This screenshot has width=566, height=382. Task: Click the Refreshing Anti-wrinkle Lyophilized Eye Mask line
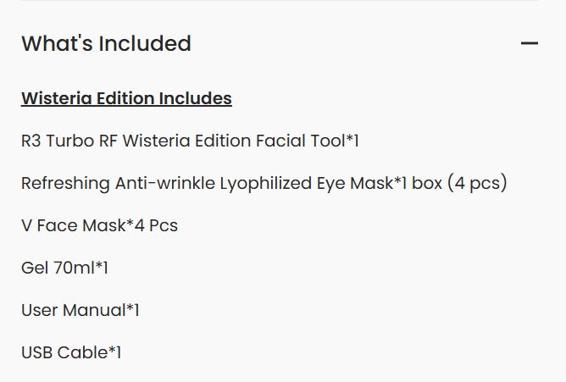click(x=264, y=183)
